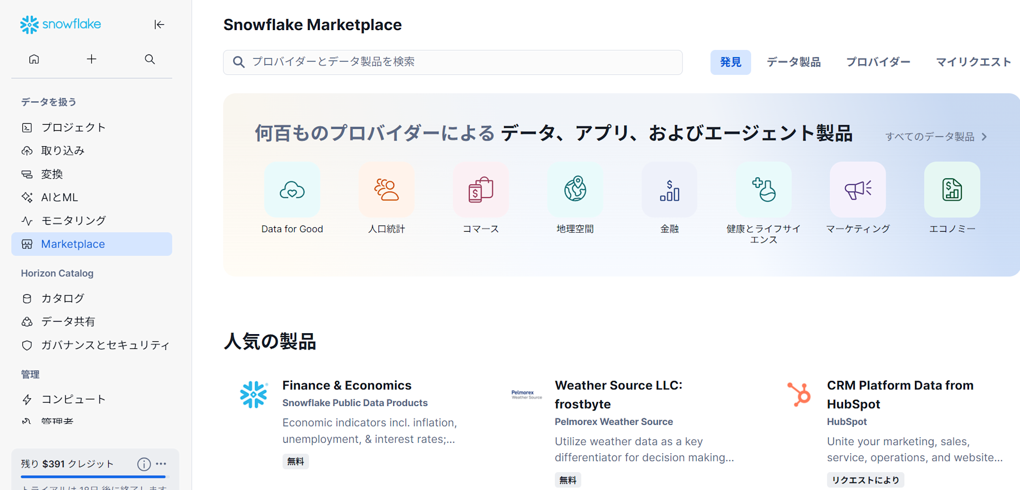
Task: Click the 人気の製品 heading
Action: click(270, 341)
